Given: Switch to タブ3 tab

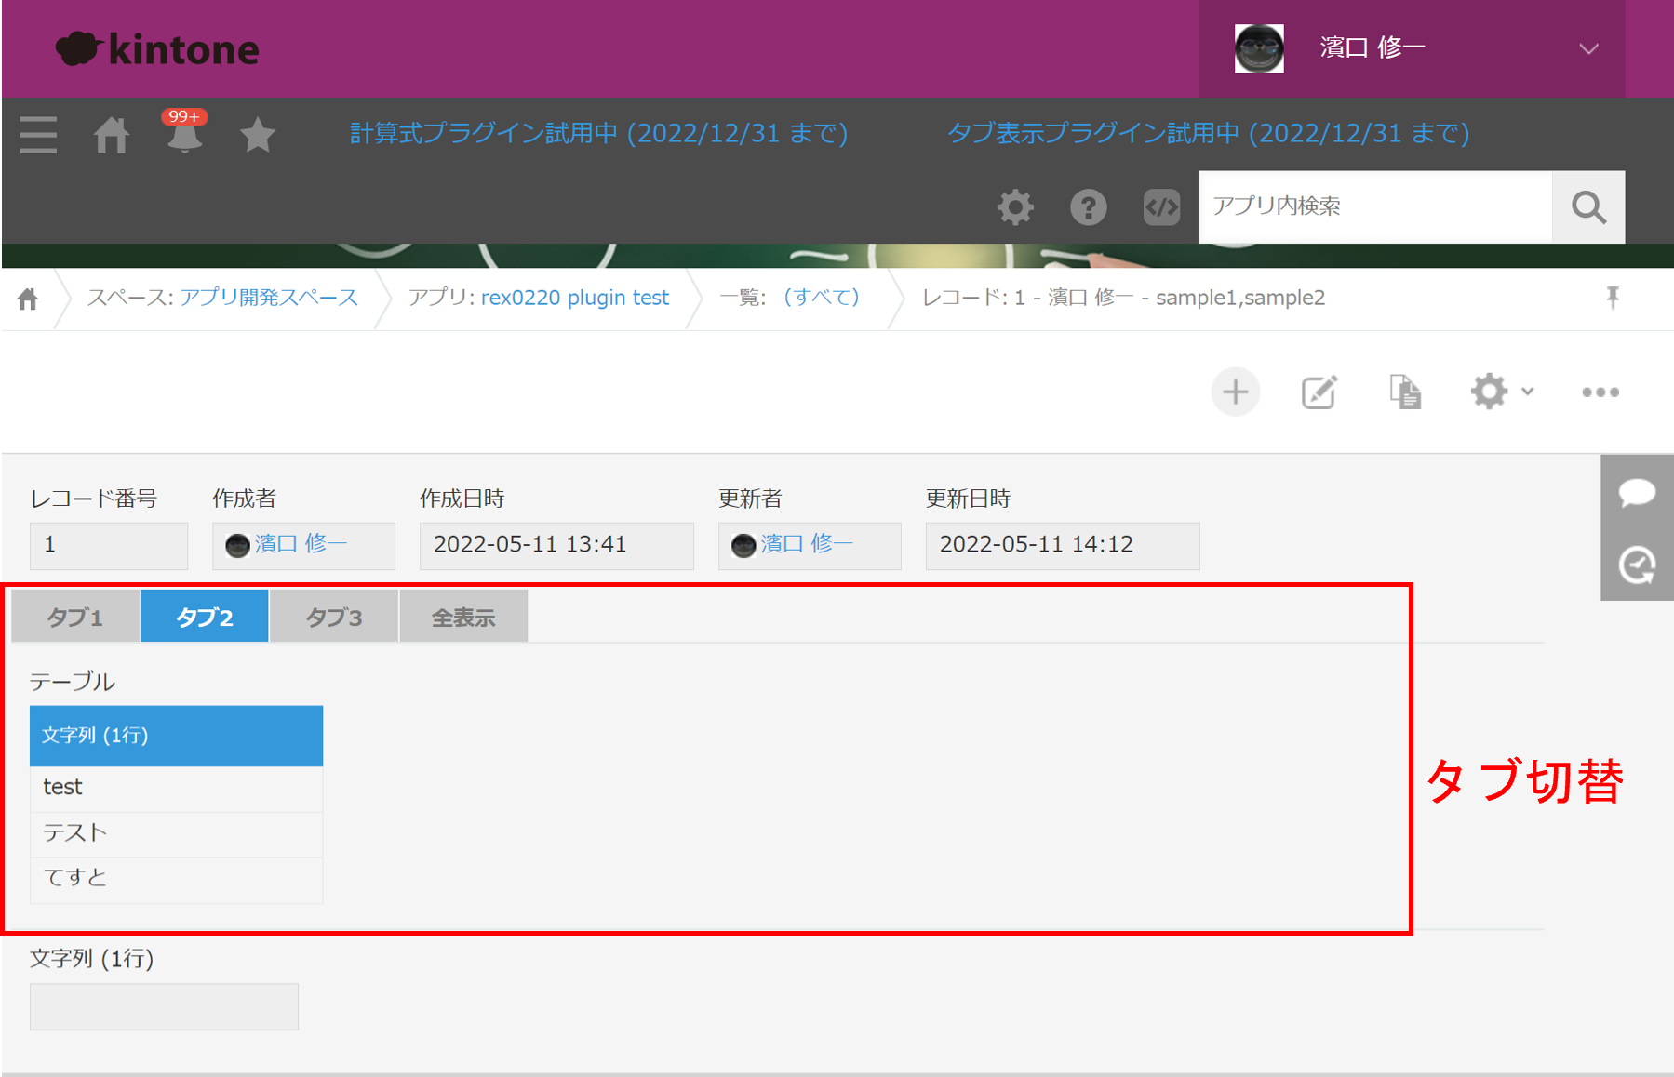Looking at the screenshot, I should point(334,617).
